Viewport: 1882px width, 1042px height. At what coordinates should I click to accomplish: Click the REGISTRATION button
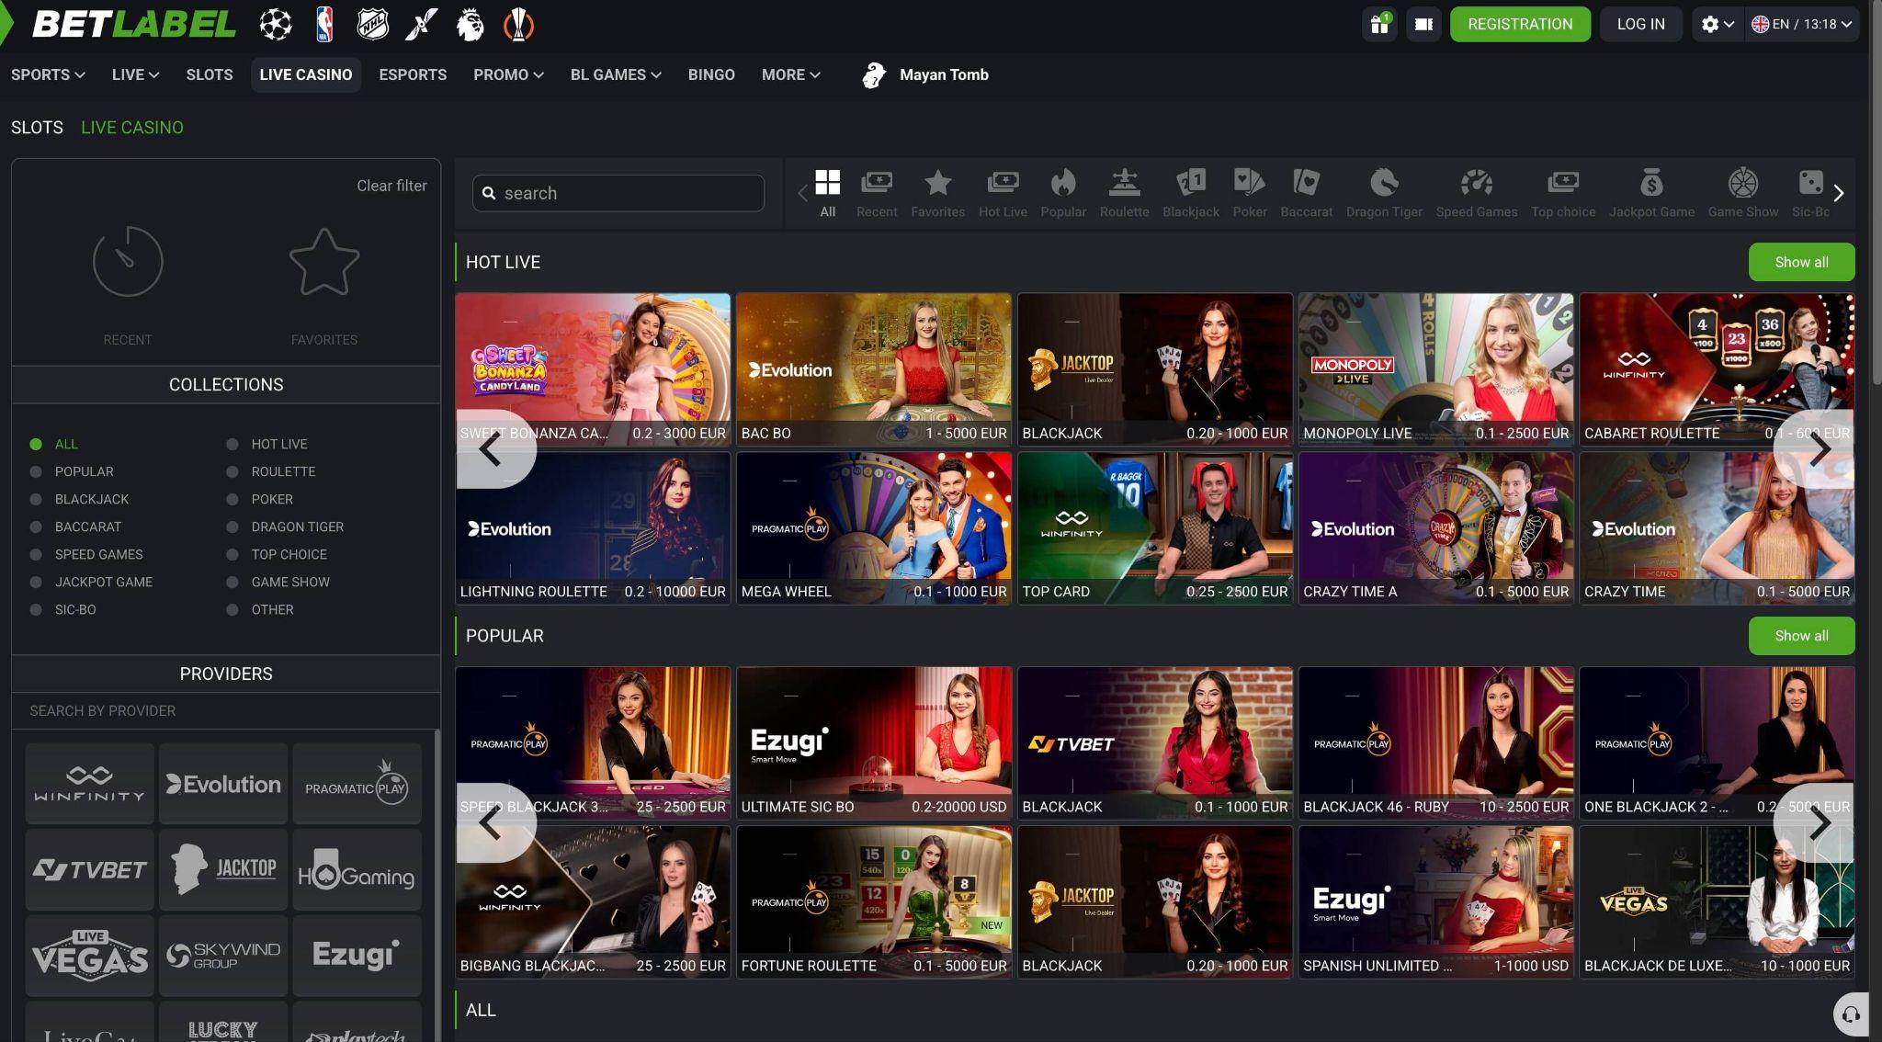1520,24
